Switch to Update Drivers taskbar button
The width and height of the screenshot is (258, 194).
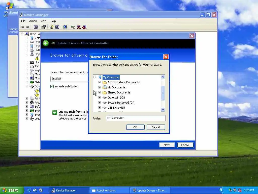coord(150,190)
